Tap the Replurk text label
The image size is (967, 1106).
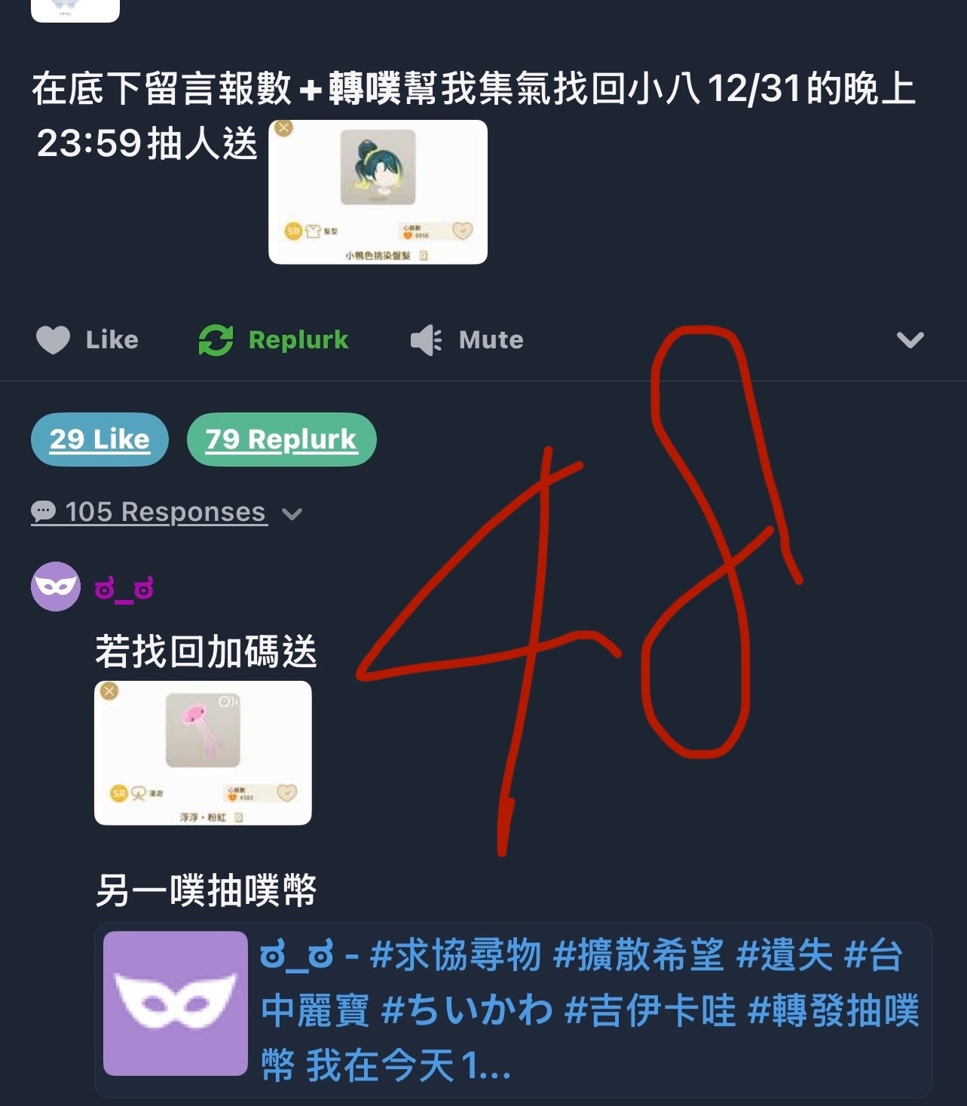coord(298,340)
